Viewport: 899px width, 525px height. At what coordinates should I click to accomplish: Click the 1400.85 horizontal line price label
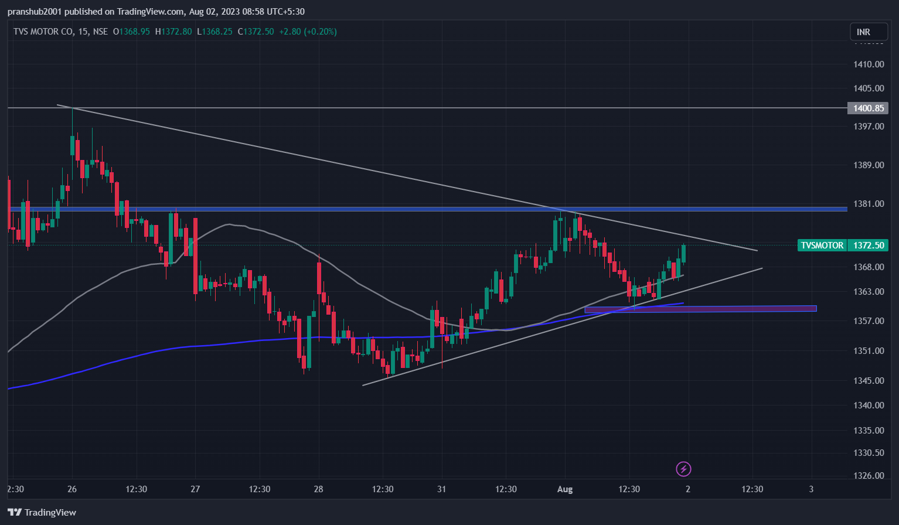868,108
